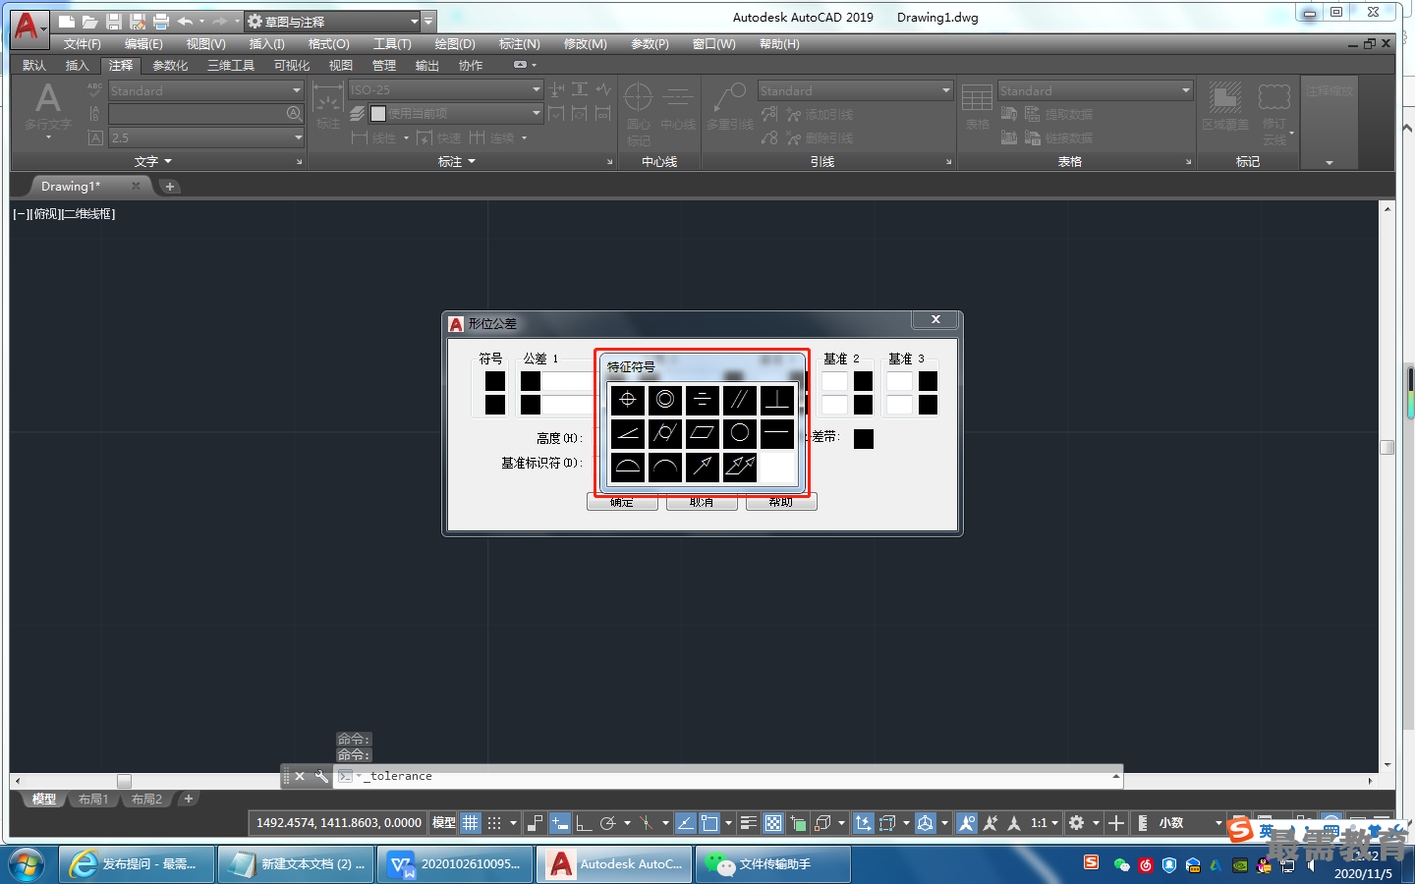The image size is (1415, 884).
Task: Switch to the 三维工具 ribbon tab
Action: point(231,66)
